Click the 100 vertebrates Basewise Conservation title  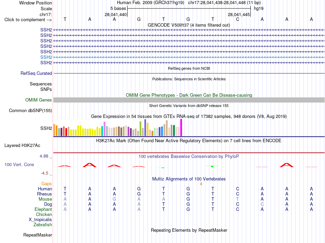pyautogui.click(x=188, y=156)
